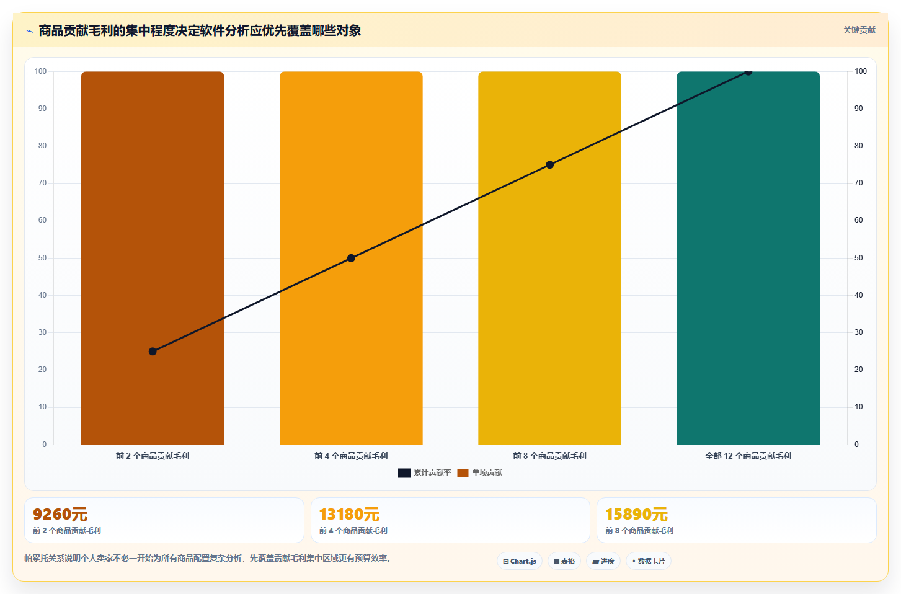
Task: Click the 进度 chip
Action: click(x=603, y=561)
